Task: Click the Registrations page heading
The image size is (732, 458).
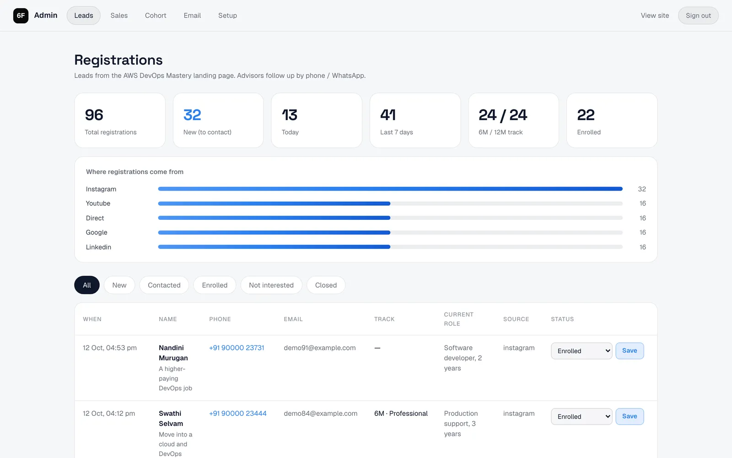Action: click(118, 60)
